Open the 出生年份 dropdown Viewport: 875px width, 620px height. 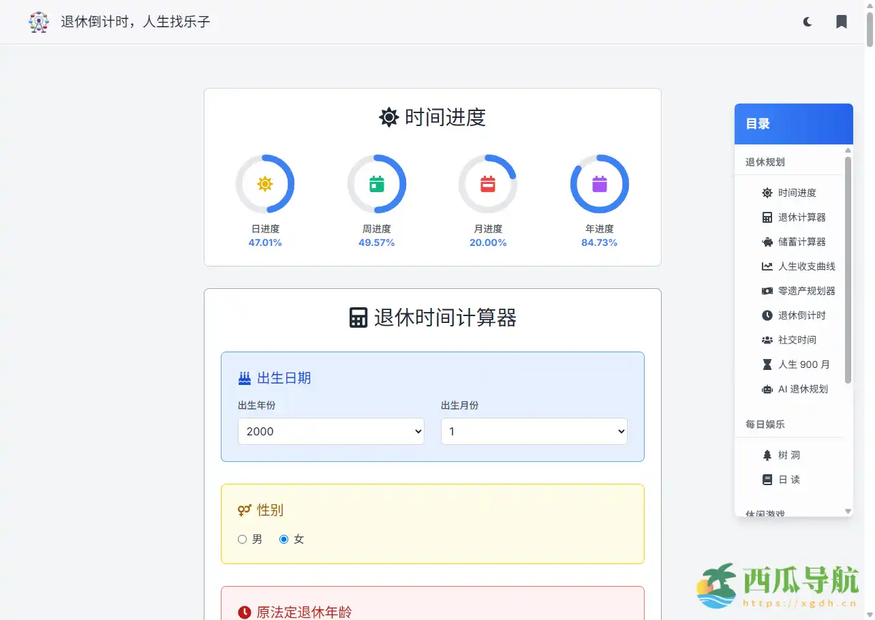331,431
